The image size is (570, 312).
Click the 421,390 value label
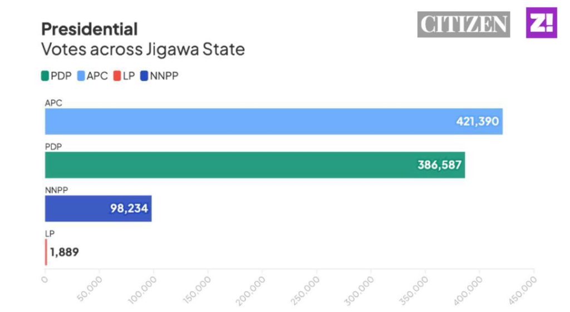click(478, 121)
